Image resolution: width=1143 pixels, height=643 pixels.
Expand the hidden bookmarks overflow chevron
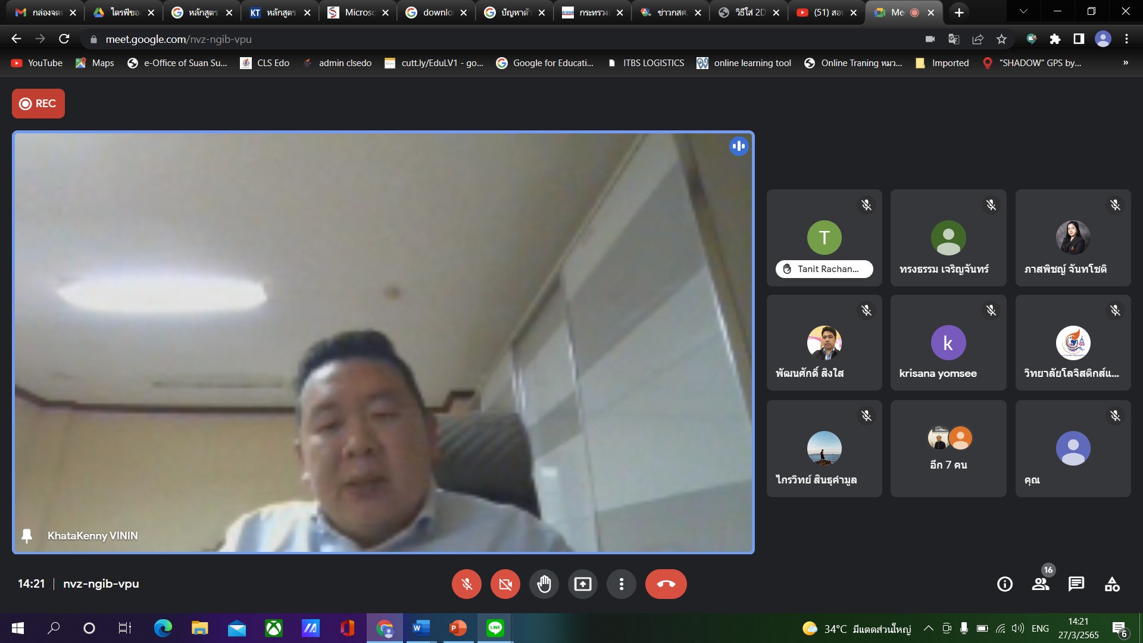(1125, 63)
